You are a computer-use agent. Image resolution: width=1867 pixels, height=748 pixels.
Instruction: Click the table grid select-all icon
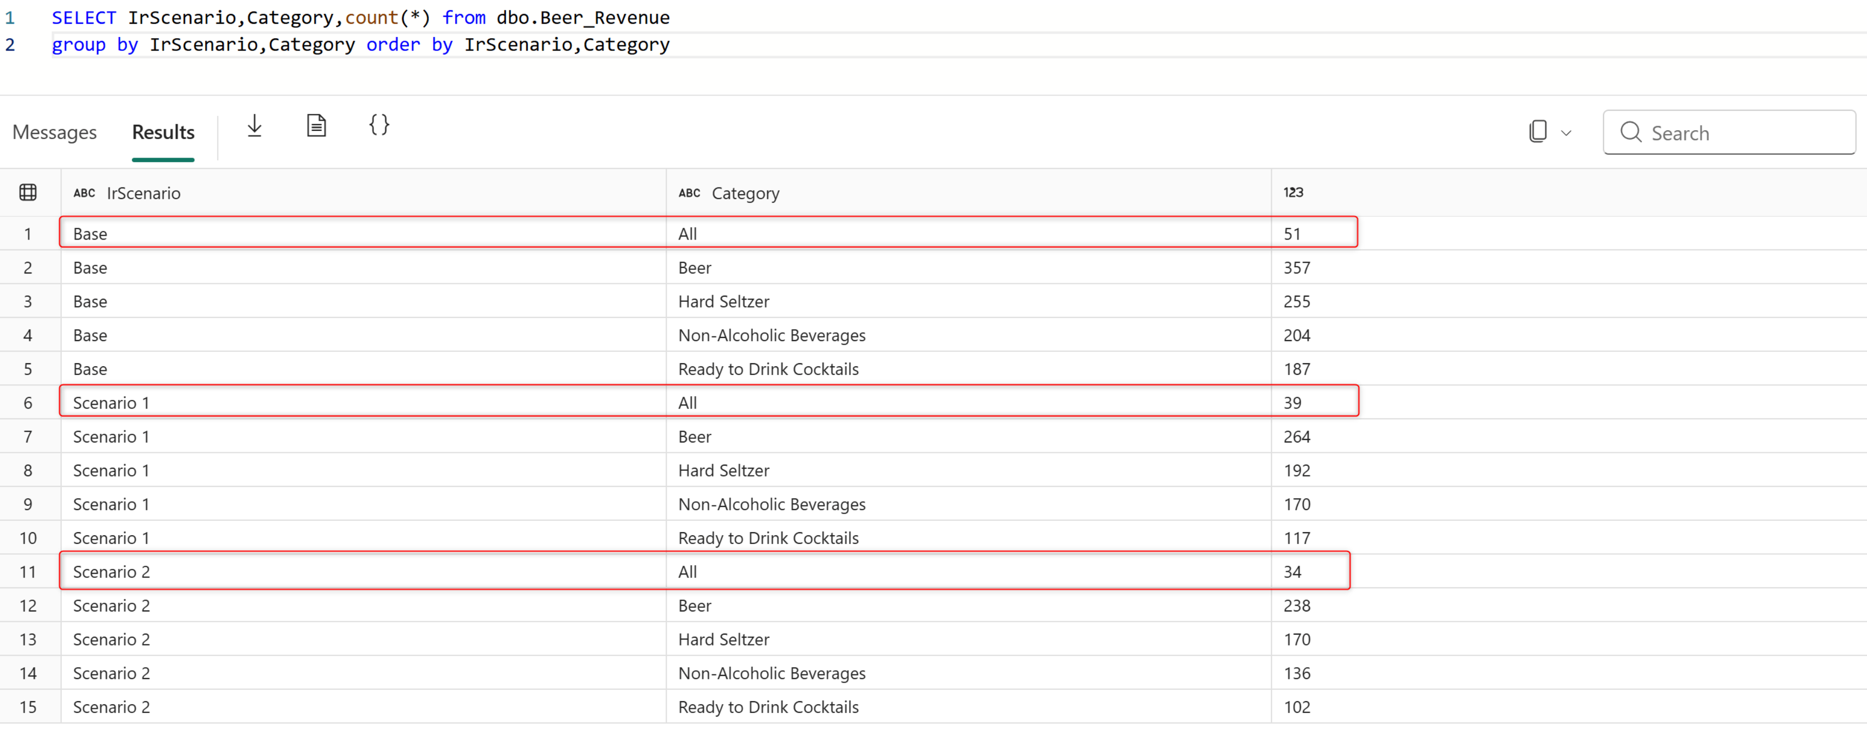pos(28,193)
